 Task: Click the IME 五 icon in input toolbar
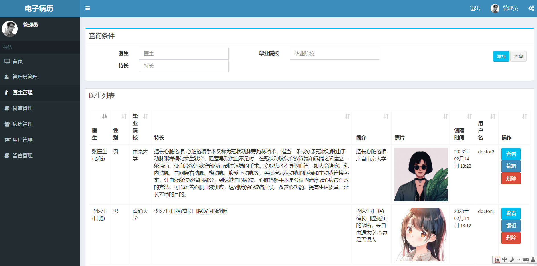(497, 260)
